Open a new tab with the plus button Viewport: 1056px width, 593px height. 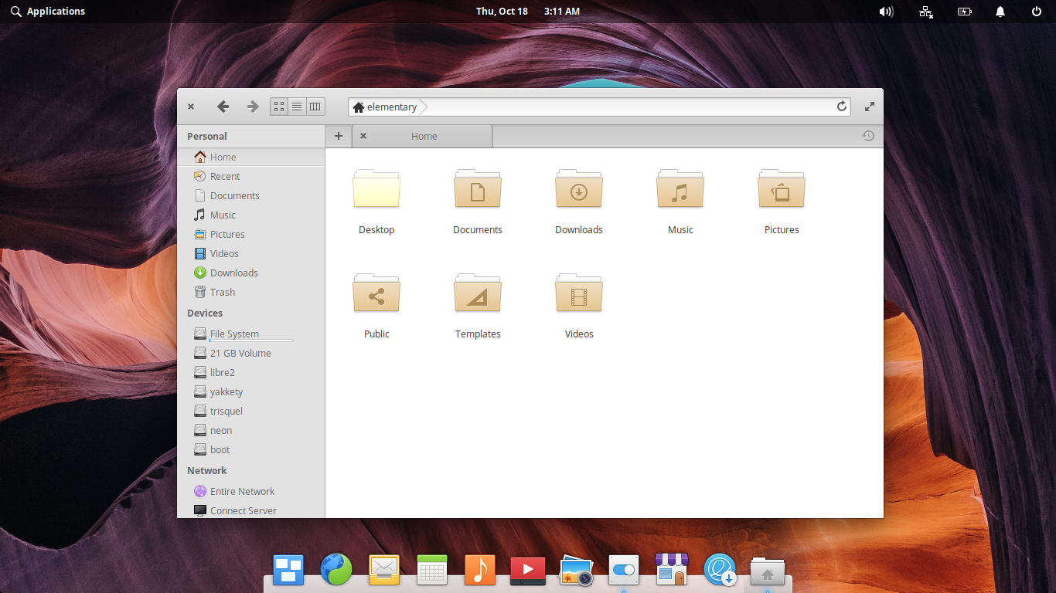click(x=338, y=136)
